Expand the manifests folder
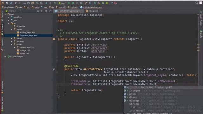The height and width of the screenshot is (114, 203). pos(9,17)
